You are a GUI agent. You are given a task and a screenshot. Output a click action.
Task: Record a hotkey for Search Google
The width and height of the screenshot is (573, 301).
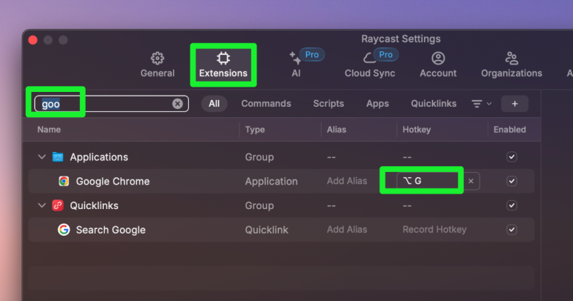[x=434, y=229]
